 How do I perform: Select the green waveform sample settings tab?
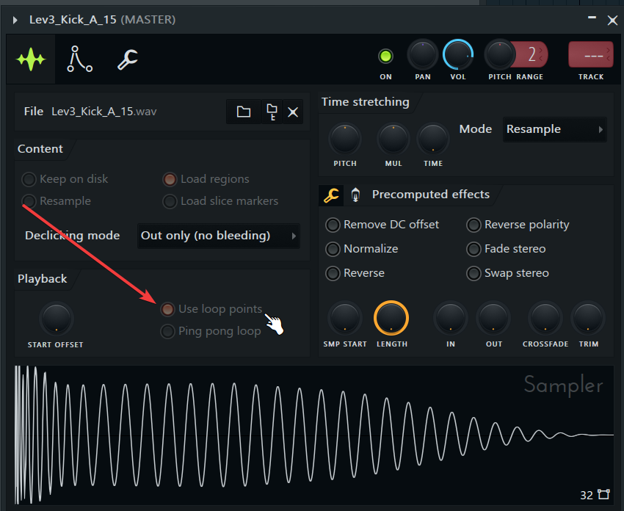32,60
